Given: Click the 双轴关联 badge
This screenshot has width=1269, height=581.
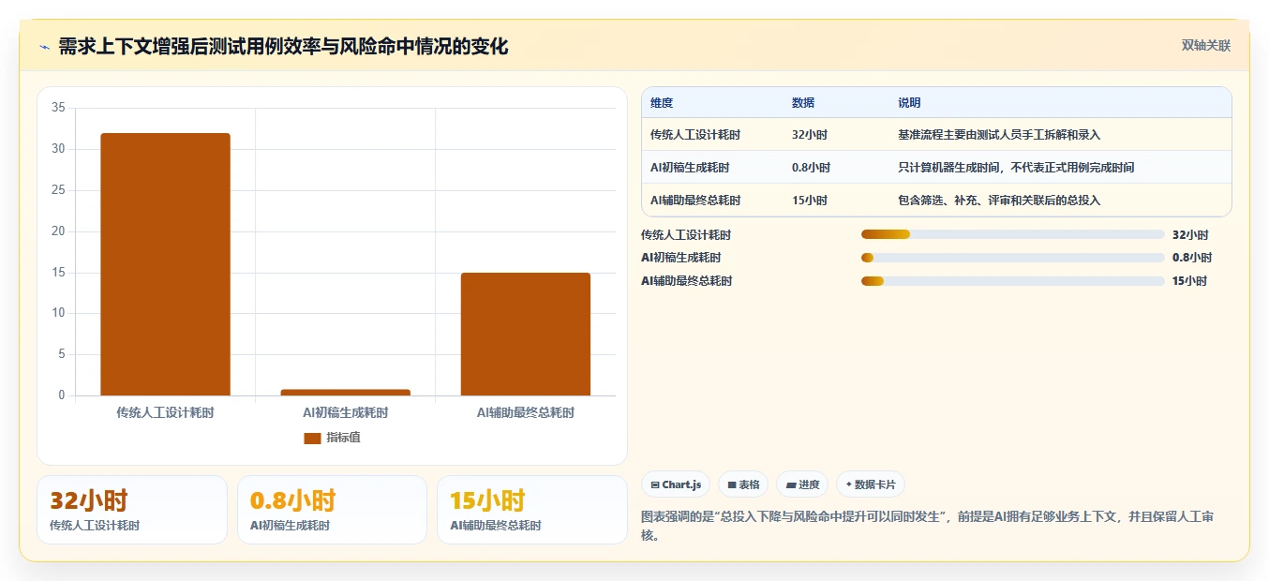Looking at the screenshot, I should click(1205, 45).
